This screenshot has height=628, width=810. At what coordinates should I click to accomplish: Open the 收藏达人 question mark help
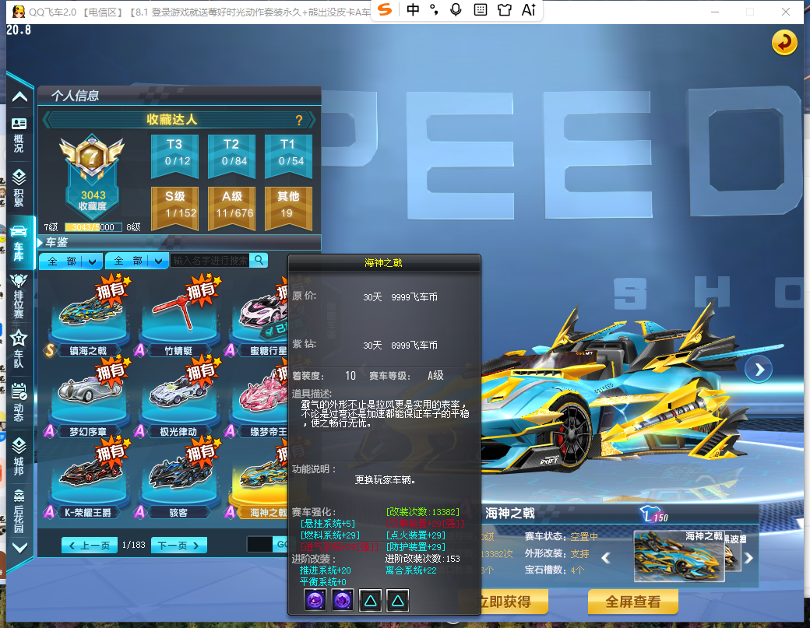298,121
